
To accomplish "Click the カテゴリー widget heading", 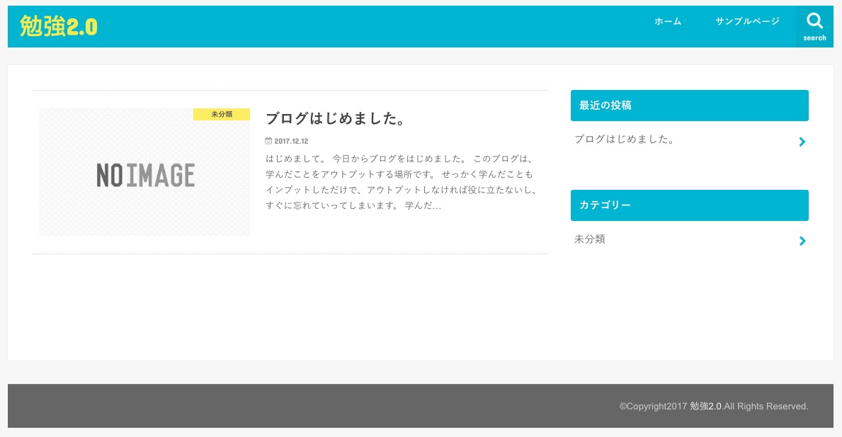I will pos(690,205).
